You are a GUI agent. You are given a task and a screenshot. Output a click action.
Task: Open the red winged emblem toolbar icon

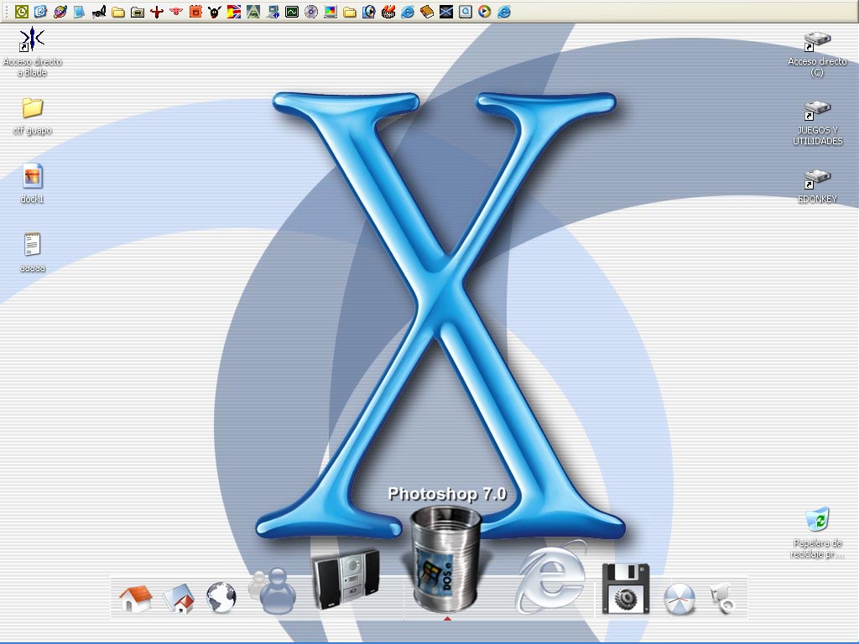(x=176, y=12)
